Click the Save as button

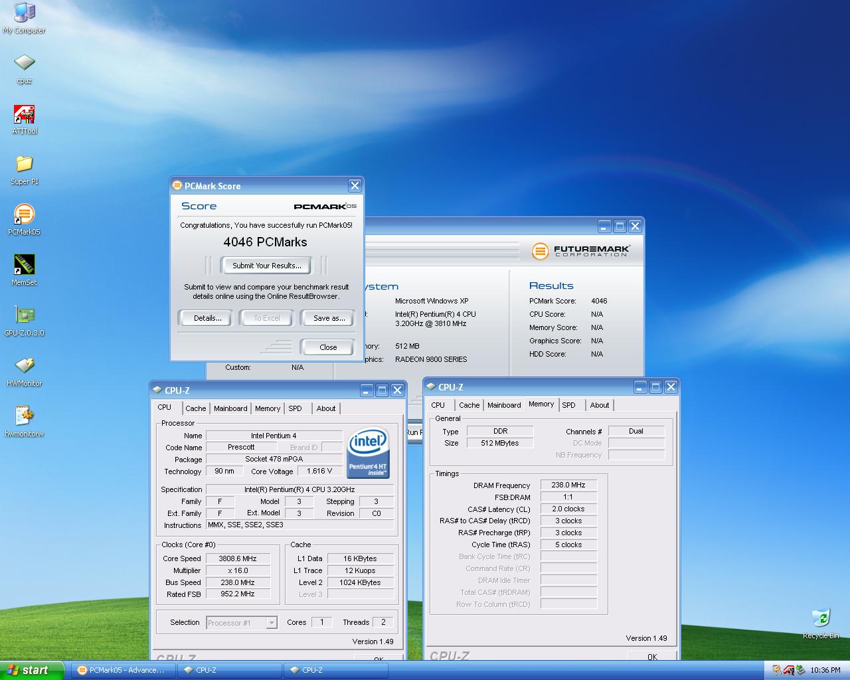point(329,318)
